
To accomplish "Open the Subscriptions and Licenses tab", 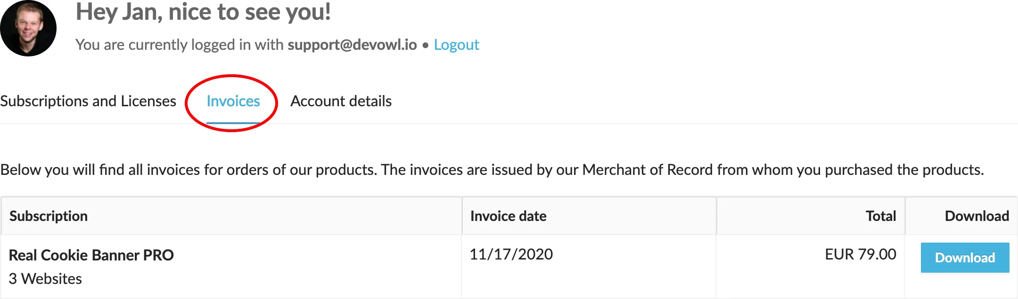I will pyautogui.click(x=88, y=101).
